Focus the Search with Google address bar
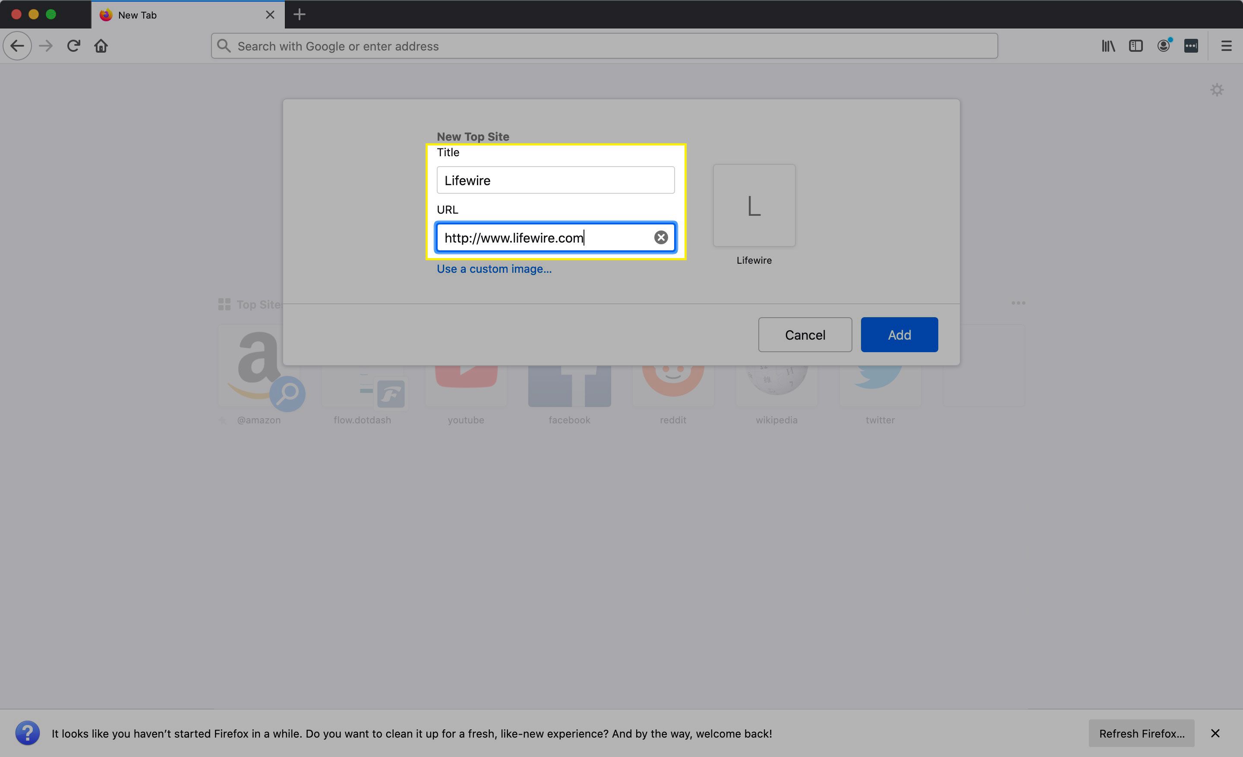 604,46
